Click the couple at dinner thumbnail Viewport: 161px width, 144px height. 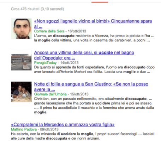point(22,92)
